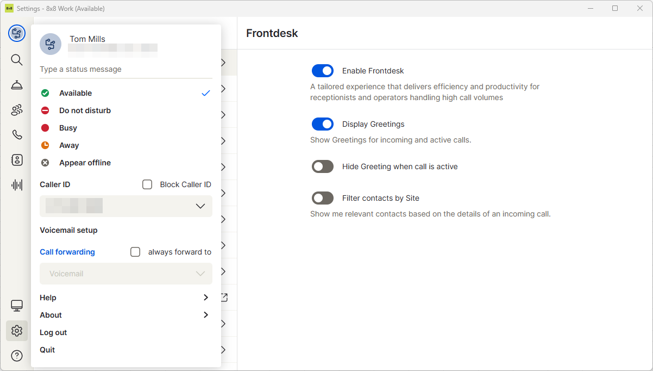Maximize the 8x8 Work window
Image resolution: width=653 pixels, height=371 pixels.
point(615,8)
